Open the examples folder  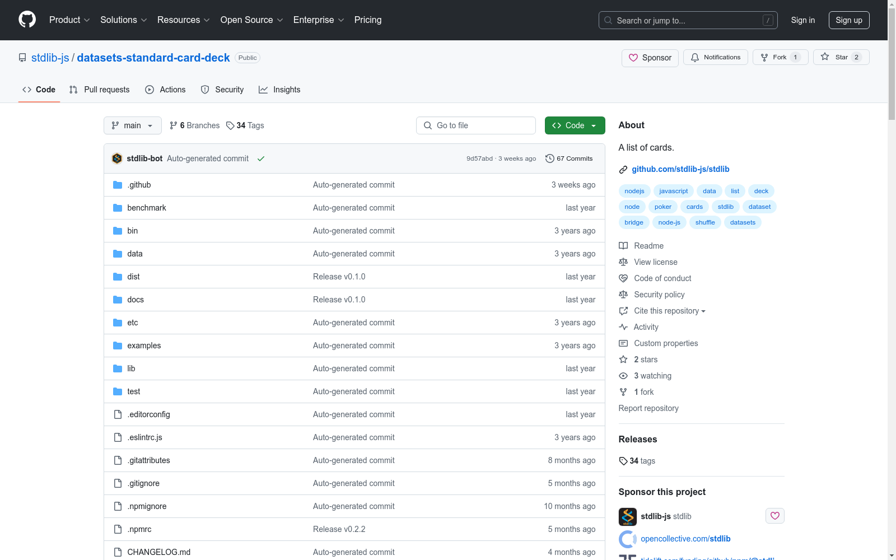click(x=144, y=346)
